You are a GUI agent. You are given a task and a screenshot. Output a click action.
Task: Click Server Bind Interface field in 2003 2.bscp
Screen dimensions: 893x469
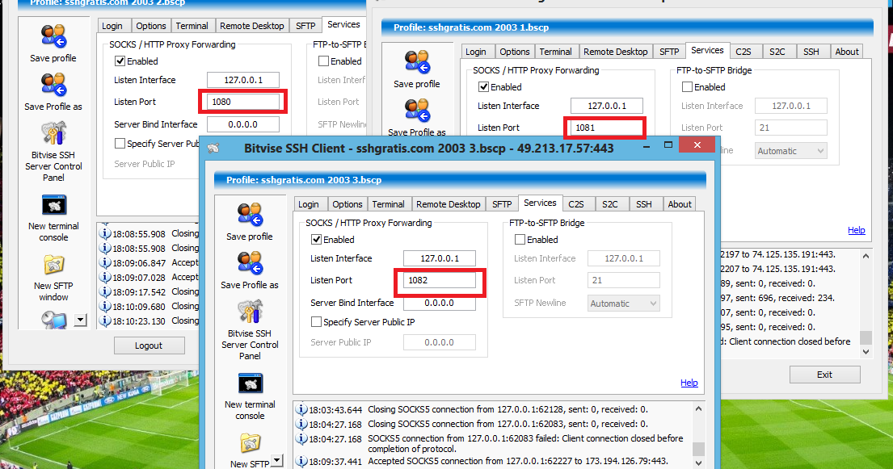point(242,124)
